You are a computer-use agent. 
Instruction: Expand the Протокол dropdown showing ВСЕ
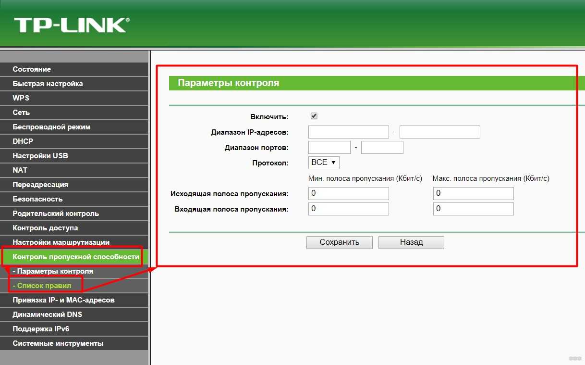click(324, 163)
